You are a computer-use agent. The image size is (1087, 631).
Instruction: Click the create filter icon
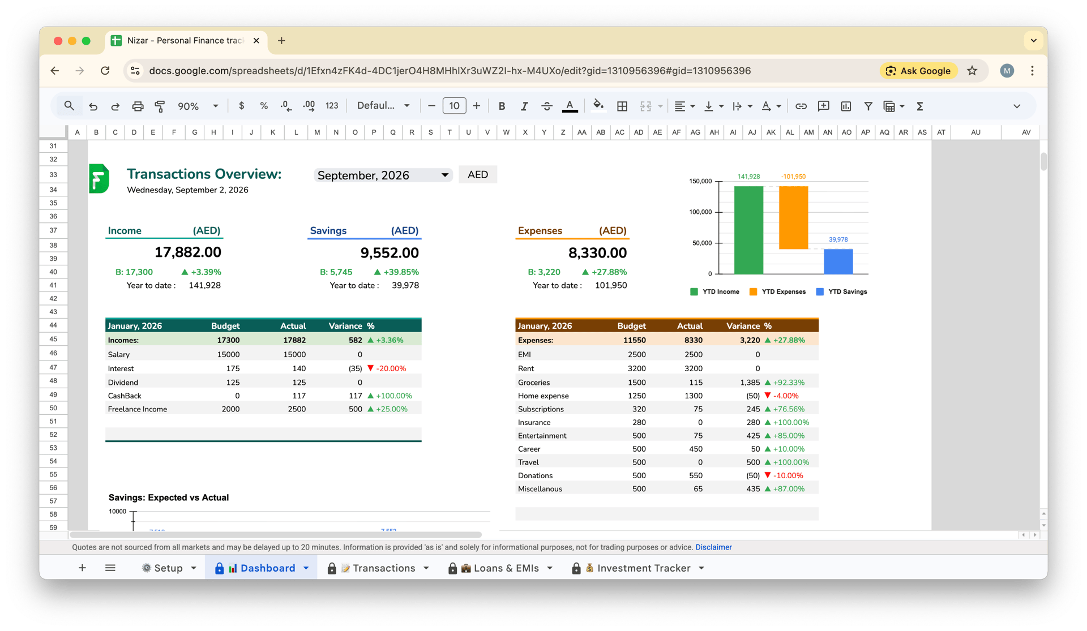[x=868, y=106]
